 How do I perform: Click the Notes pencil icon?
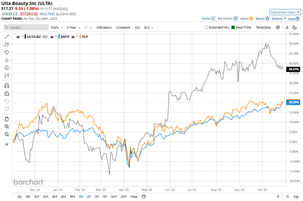coord(213,18)
